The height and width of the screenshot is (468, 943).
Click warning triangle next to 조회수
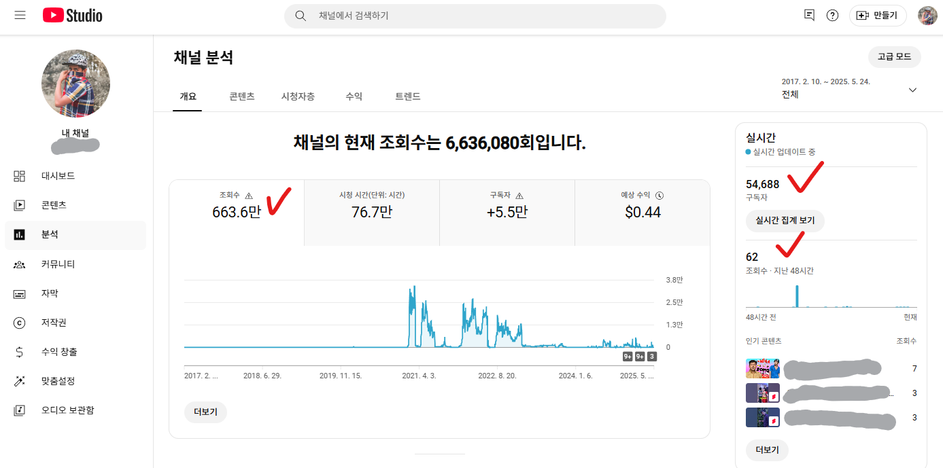249,195
